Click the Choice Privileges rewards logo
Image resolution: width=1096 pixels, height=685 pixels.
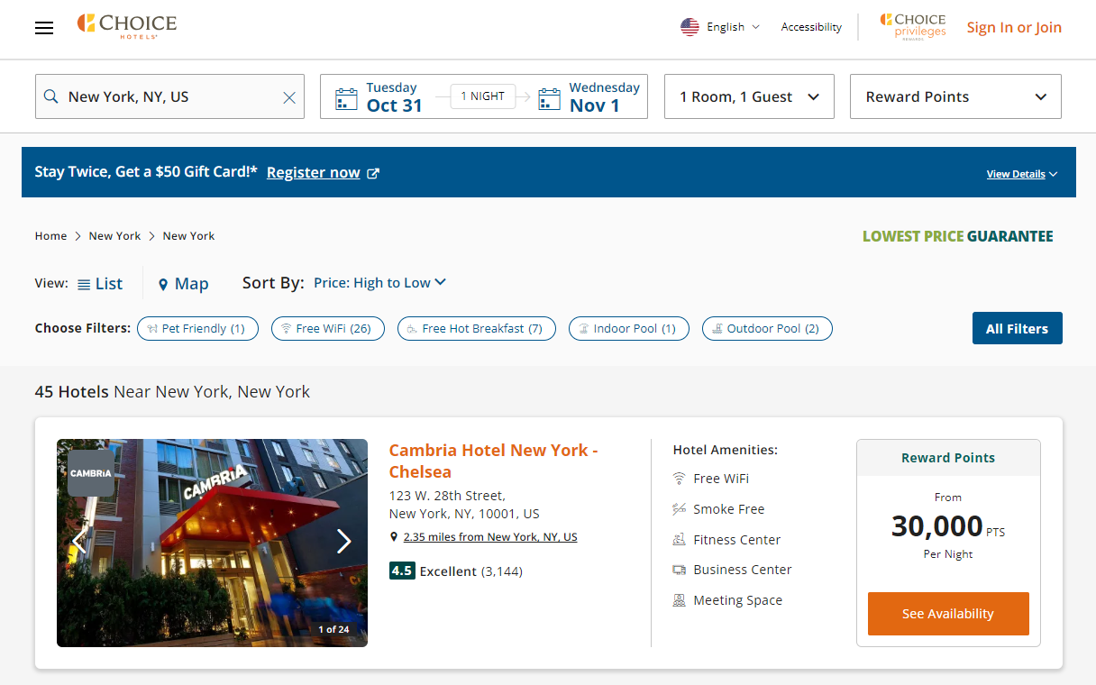click(912, 27)
